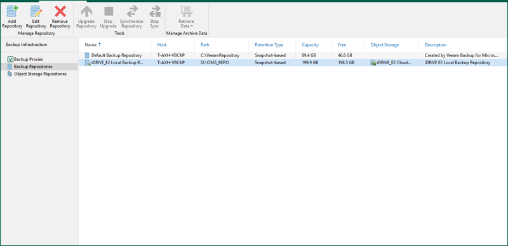Click the Default Backup Repository database icon
This screenshot has width=508, height=246.
[87, 55]
